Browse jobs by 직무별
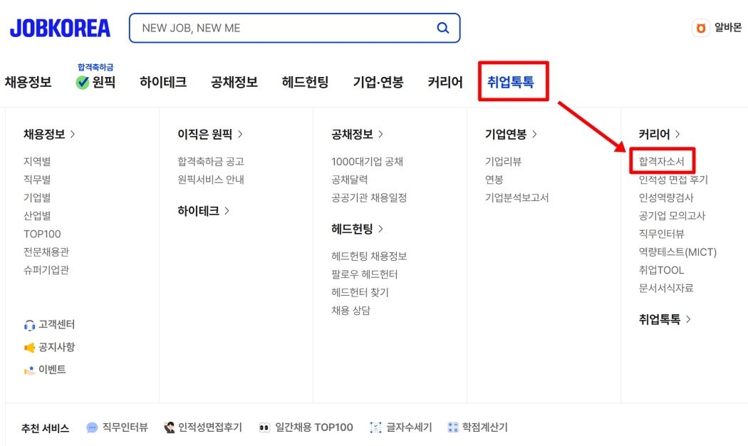748x446 pixels. (x=37, y=180)
